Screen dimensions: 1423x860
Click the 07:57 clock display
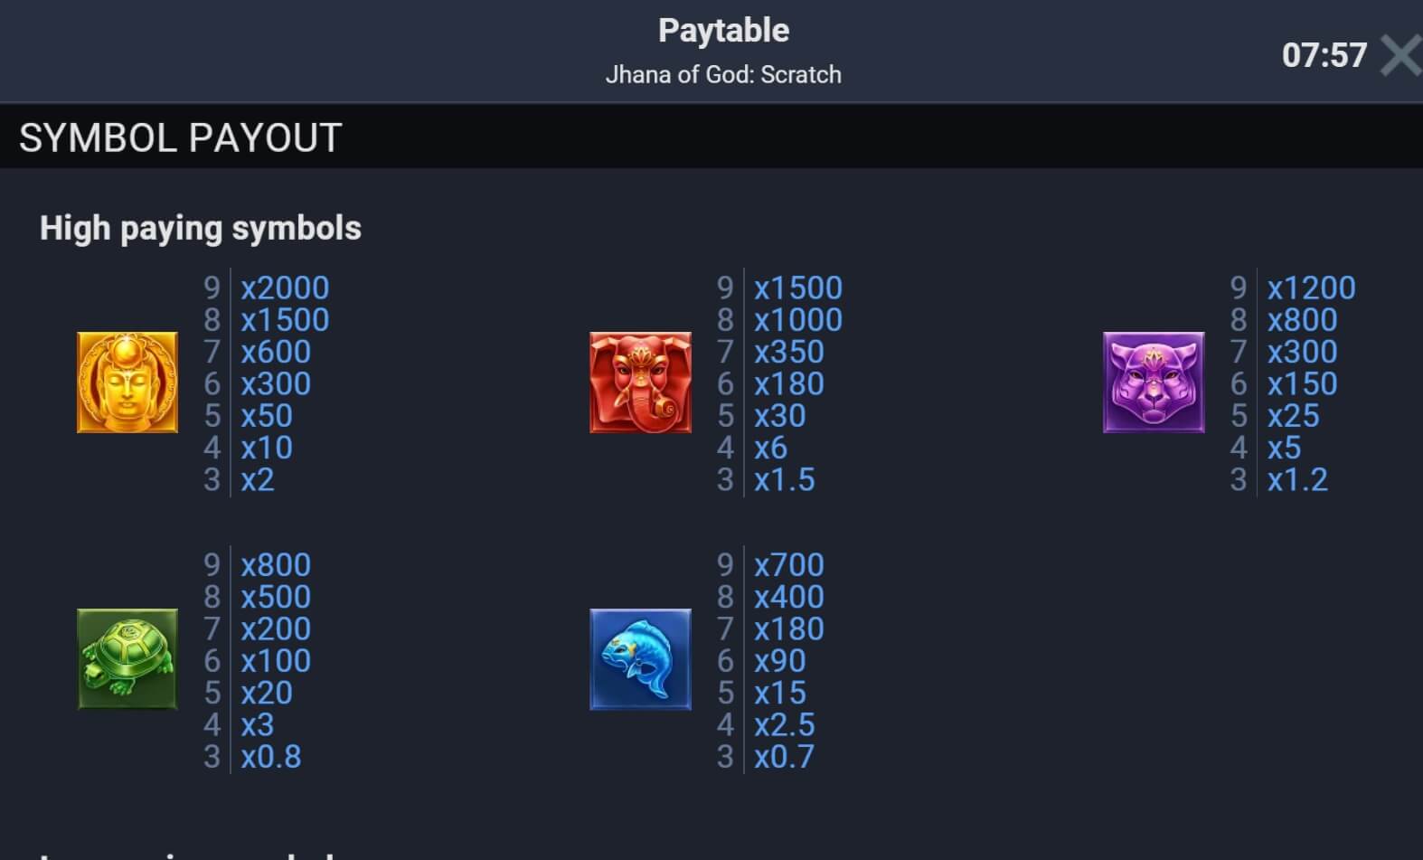coord(1324,55)
